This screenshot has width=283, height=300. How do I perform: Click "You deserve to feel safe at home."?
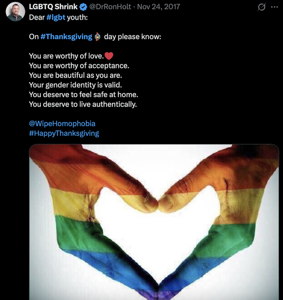pos(84,95)
